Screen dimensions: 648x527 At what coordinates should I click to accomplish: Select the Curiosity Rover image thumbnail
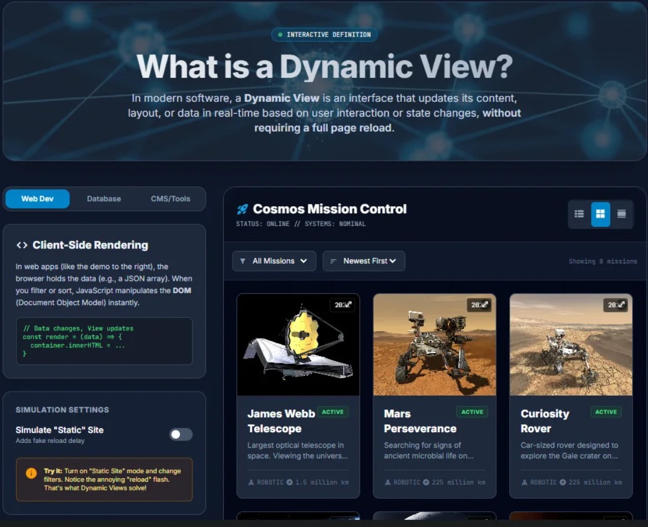click(x=571, y=344)
